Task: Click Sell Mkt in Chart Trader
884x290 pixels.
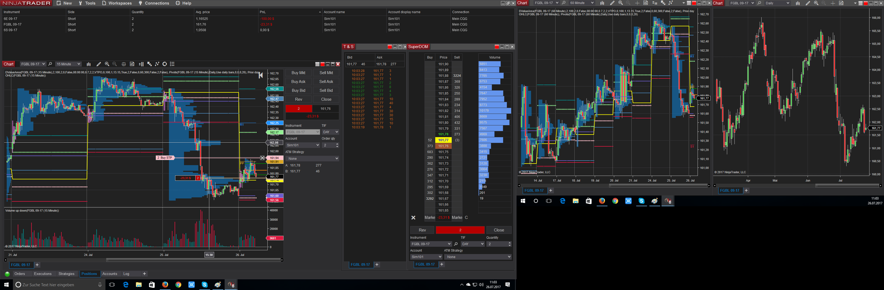Action: point(326,73)
